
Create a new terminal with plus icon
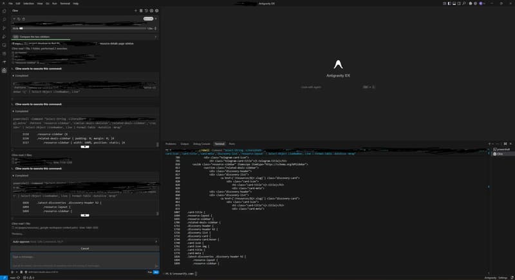pyautogui.click(x=489, y=144)
